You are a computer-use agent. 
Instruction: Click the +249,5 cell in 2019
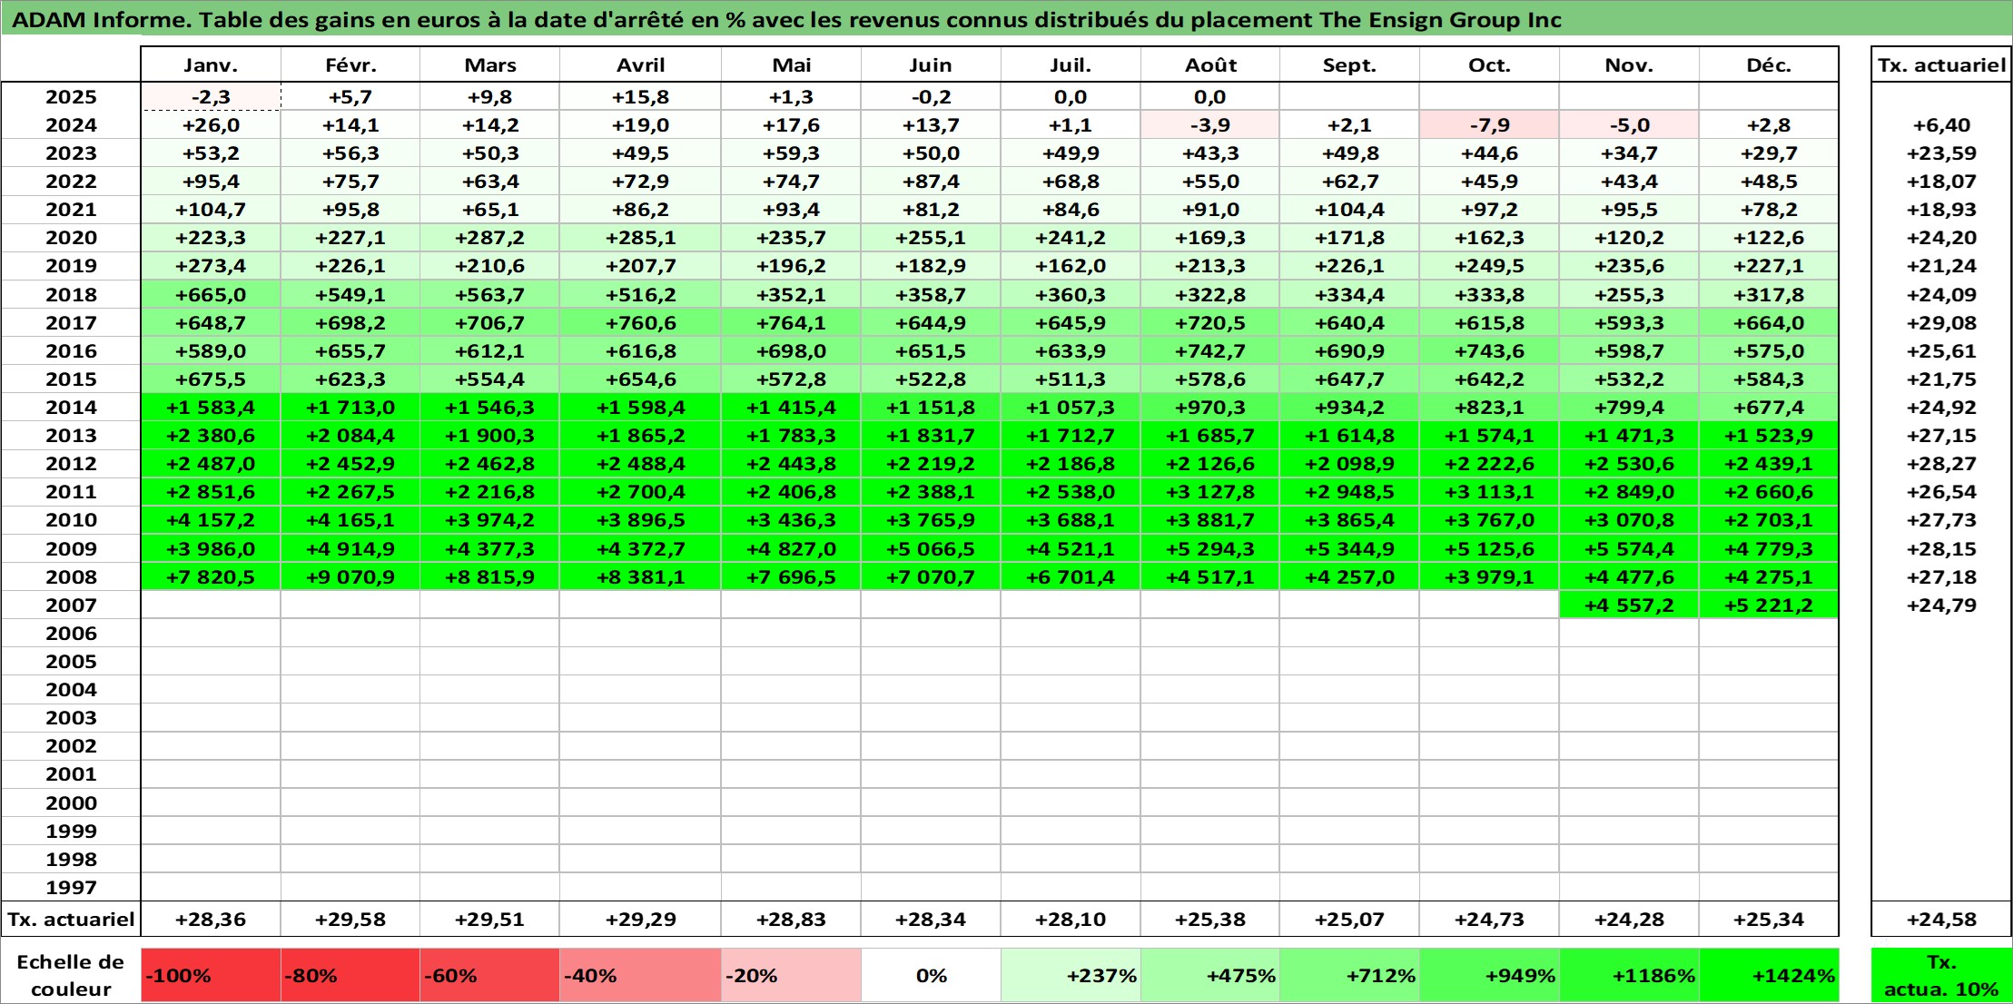click(1489, 266)
